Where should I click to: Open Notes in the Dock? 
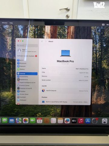60,121
